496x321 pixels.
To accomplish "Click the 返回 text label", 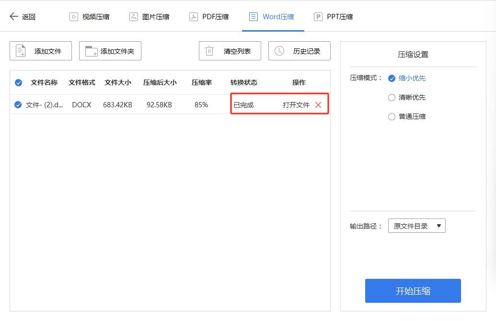I will (x=28, y=17).
